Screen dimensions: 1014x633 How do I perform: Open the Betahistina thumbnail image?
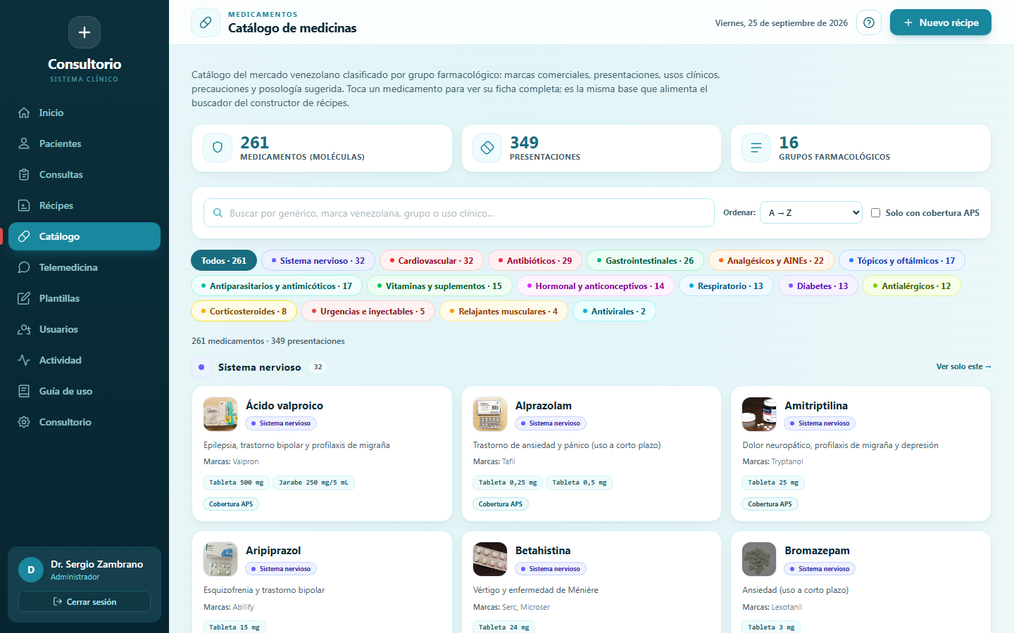tap(490, 559)
